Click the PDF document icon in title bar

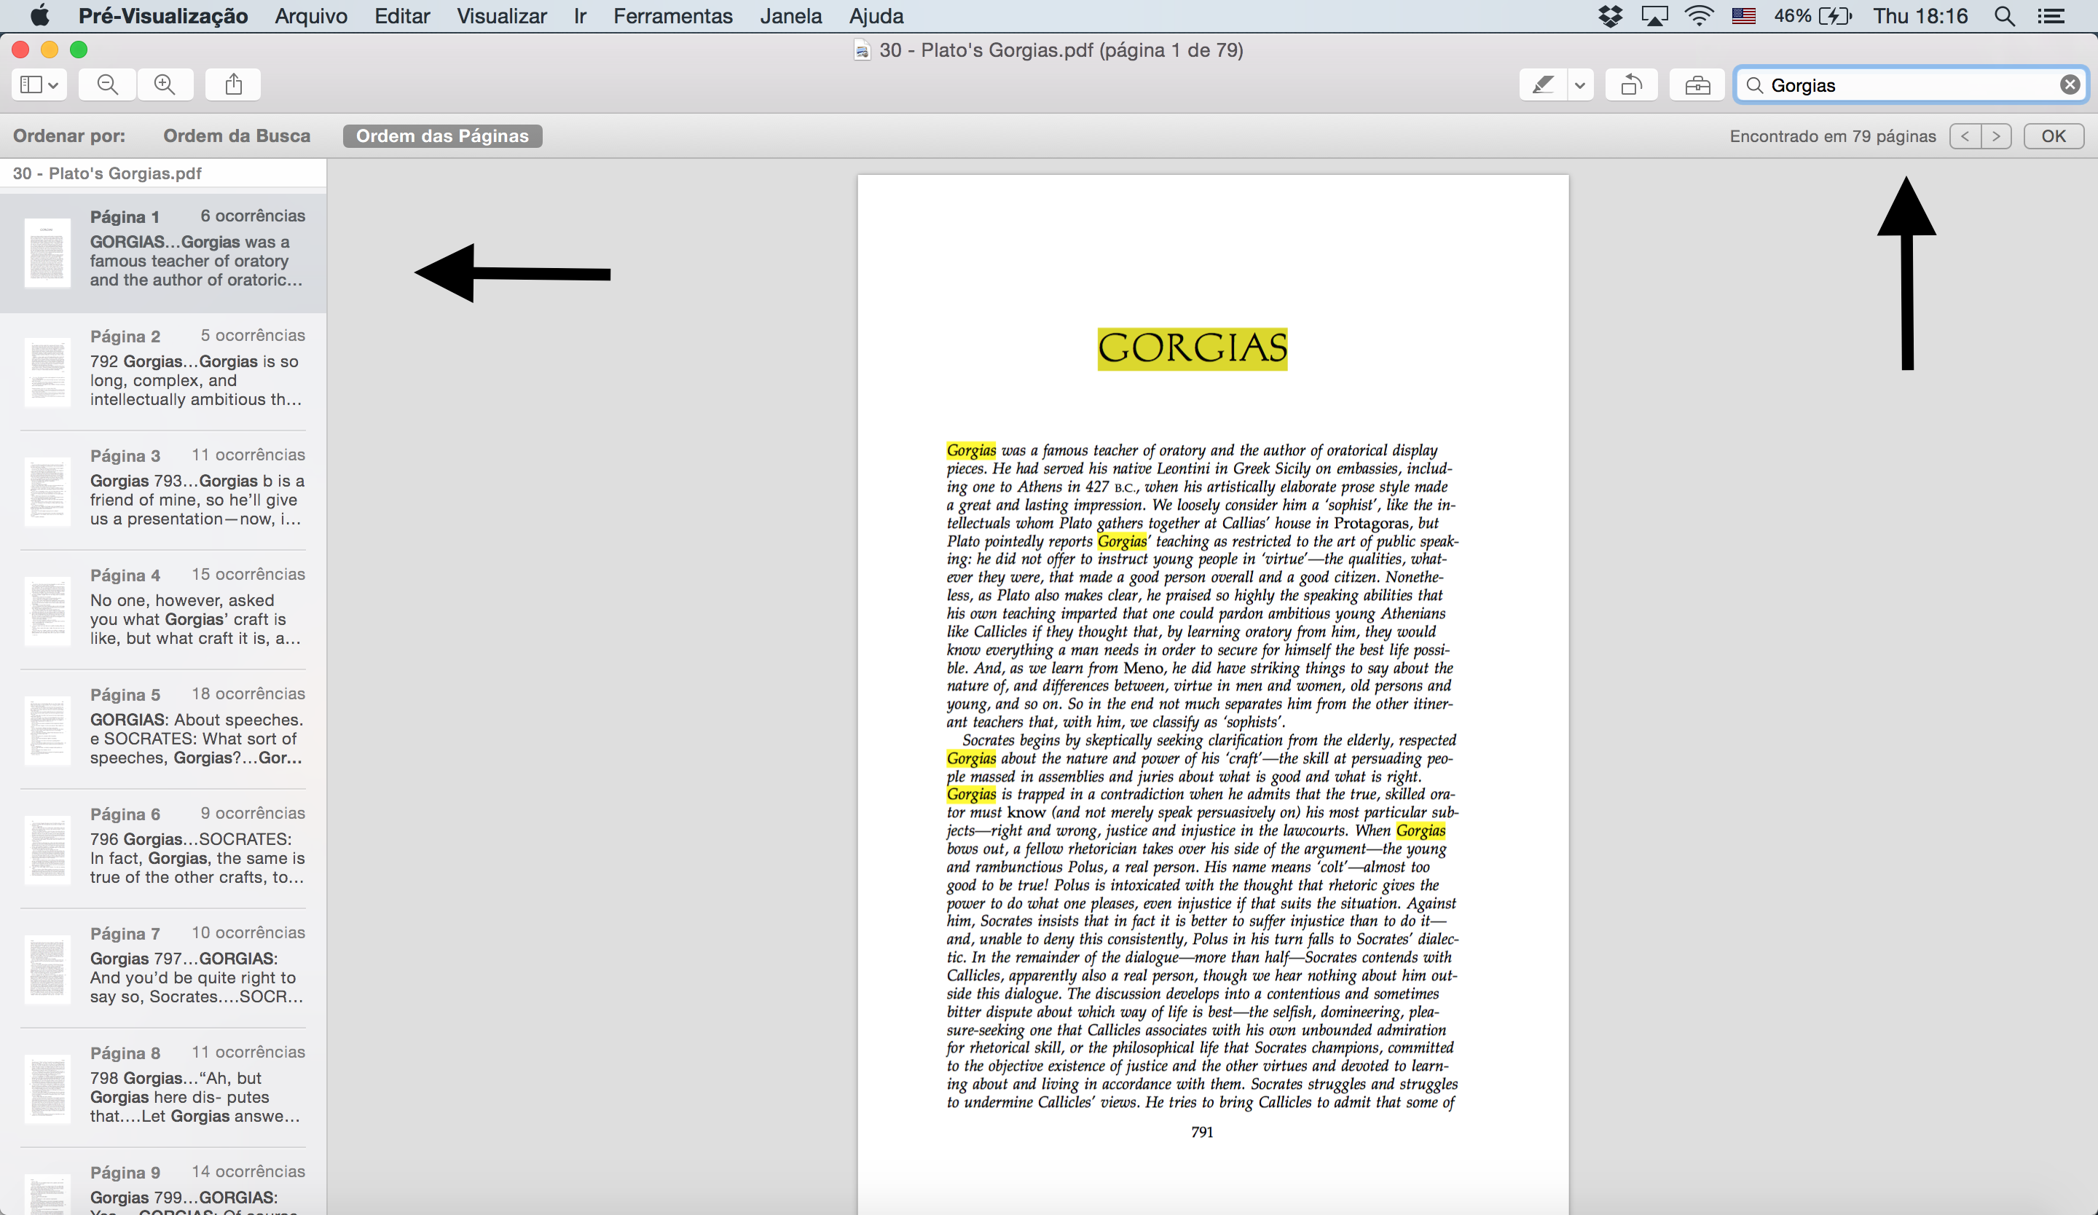[x=863, y=51]
